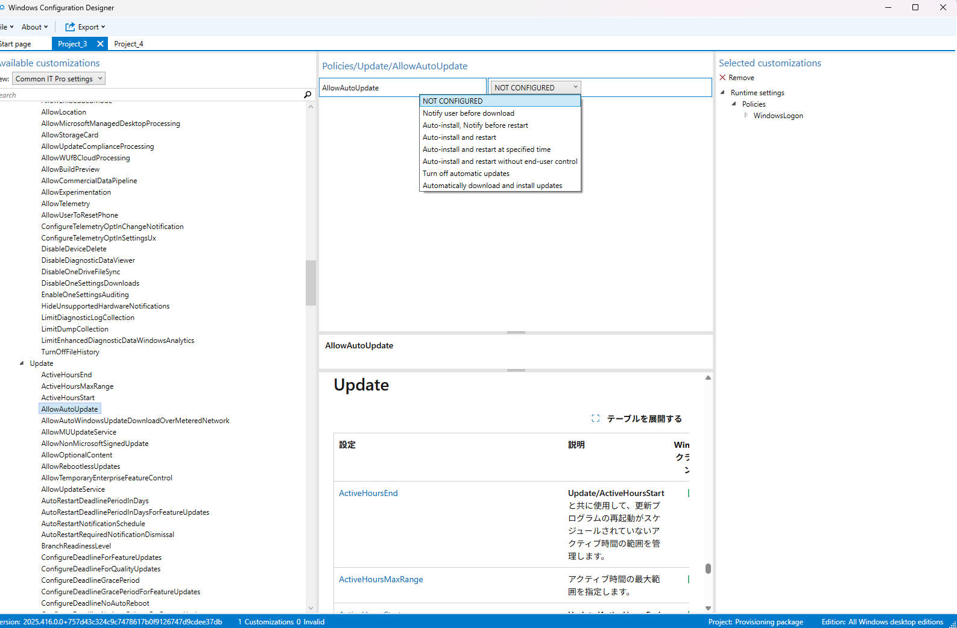Select AllowRebootlessUpdates setting
The height and width of the screenshot is (628, 957).
coord(80,466)
